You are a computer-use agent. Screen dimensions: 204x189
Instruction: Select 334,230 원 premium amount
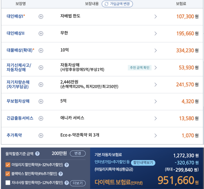tap(187, 51)
